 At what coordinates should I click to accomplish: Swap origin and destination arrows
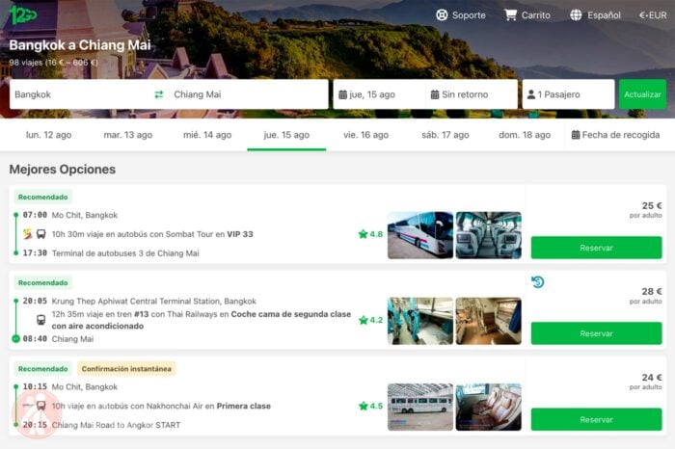(159, 94)
